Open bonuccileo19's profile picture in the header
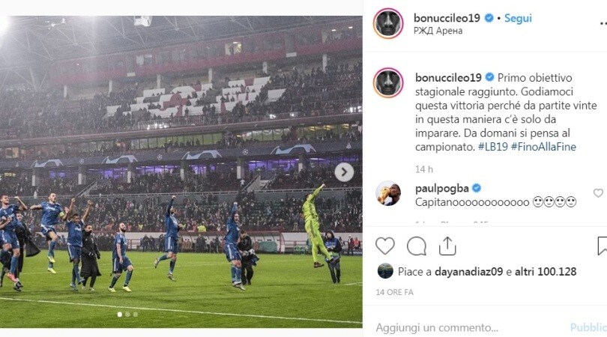Viewport: 607px width, 337px height. coord(388,23)
